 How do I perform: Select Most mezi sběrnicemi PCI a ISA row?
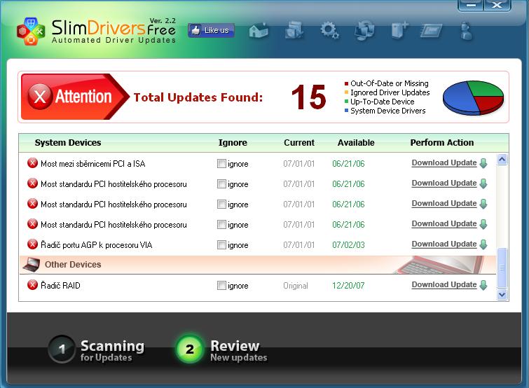[x=258, y=163]
